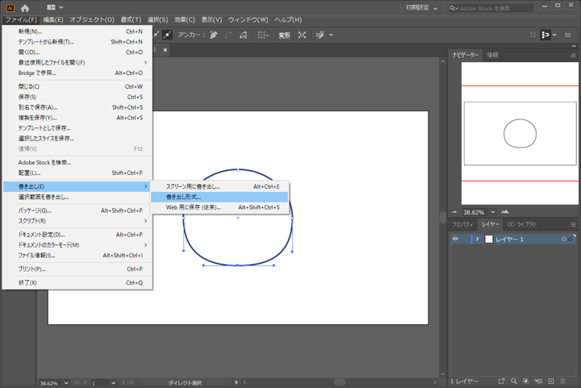Click the align to selection icon

(x=545, y=35)
